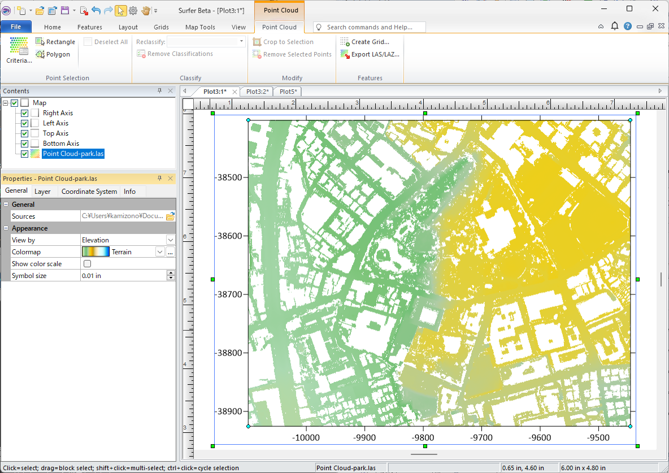The height and width of the screenshot is (473, 669).
Task: Click the Undo arrow in quick access toolbar
Action: pyautogui.click(x=95, y=10)
